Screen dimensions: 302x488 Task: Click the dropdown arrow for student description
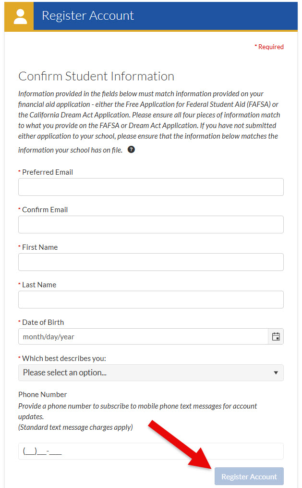(x=277, y=372)
